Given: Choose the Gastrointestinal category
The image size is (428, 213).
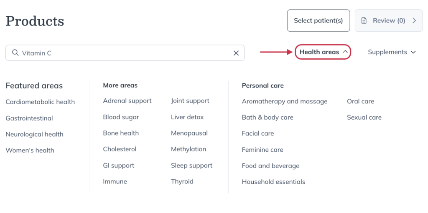Looking at the screenshot, I should click(x=29, y=118).
